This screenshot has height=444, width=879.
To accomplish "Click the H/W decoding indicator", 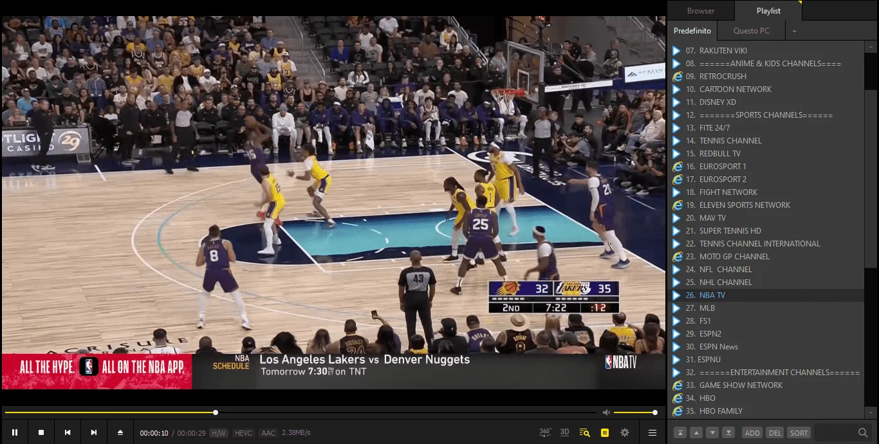I will [219, 433].
